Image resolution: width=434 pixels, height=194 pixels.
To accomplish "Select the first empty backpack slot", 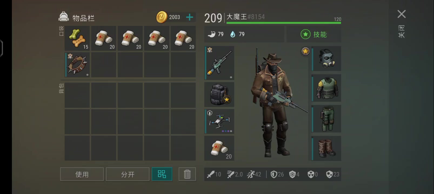I will 77,95.
